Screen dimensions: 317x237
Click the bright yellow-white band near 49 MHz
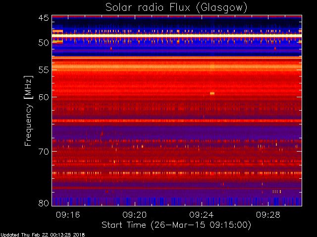pos(177,35)
